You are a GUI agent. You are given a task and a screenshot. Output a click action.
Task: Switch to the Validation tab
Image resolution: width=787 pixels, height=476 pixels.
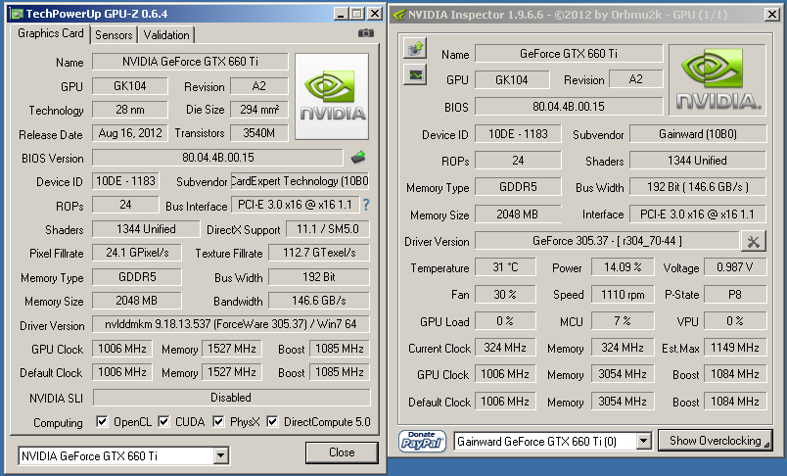(166, 34)
